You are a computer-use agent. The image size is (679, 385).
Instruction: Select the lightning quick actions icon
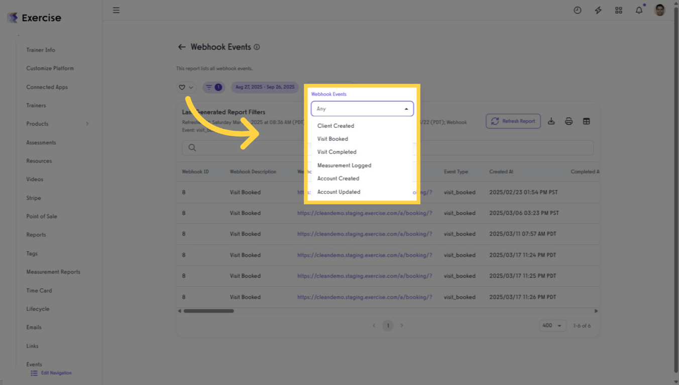tap(598, 10)
